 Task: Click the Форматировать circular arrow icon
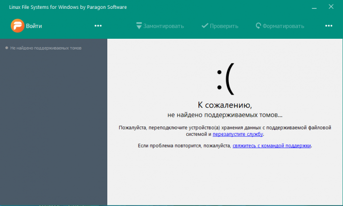tap(258, 26)
